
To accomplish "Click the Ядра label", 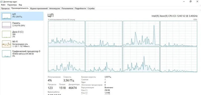I will pyautogui.click(x=83, y=82).
